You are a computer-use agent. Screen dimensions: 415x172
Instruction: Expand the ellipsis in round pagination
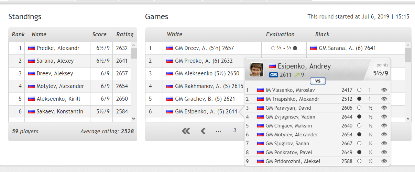[x=219, y=131]
